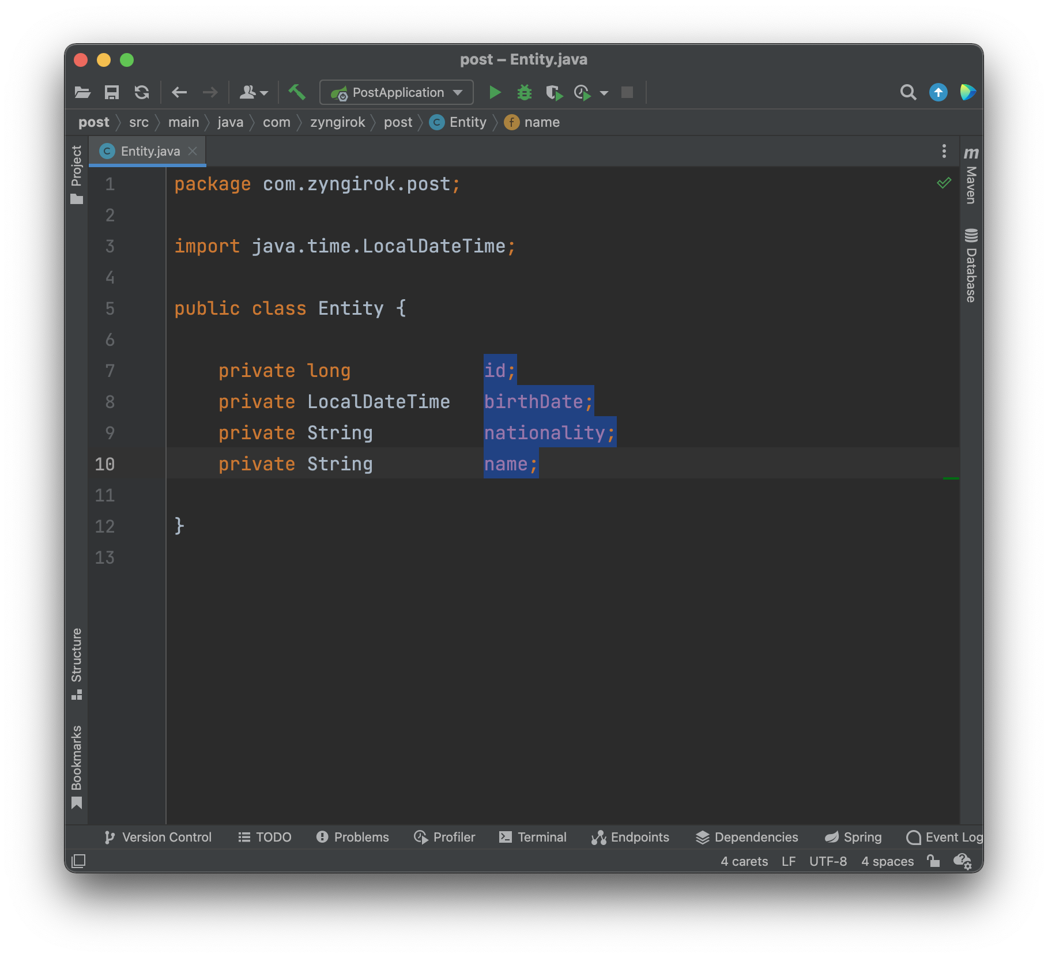
Task: Open the Endpoints tool window
Action: (x=630, y=837)
